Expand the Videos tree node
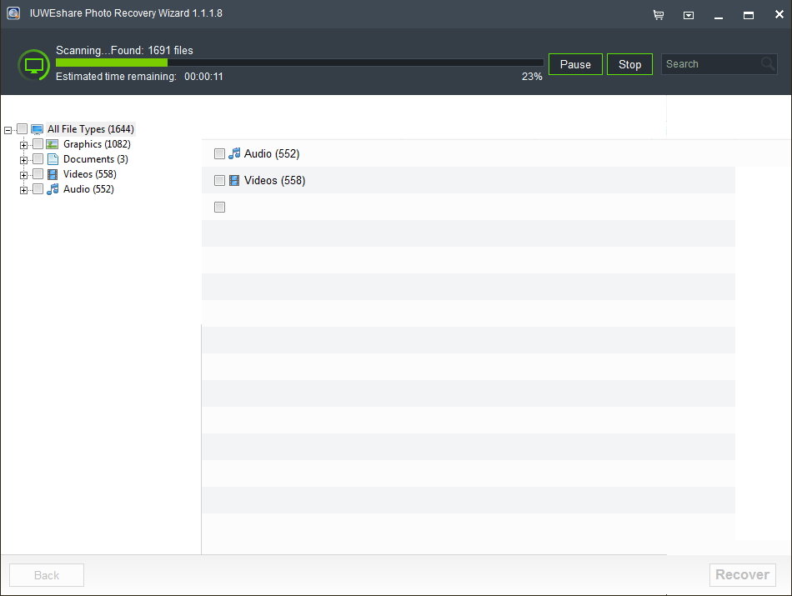 [23, 176]
